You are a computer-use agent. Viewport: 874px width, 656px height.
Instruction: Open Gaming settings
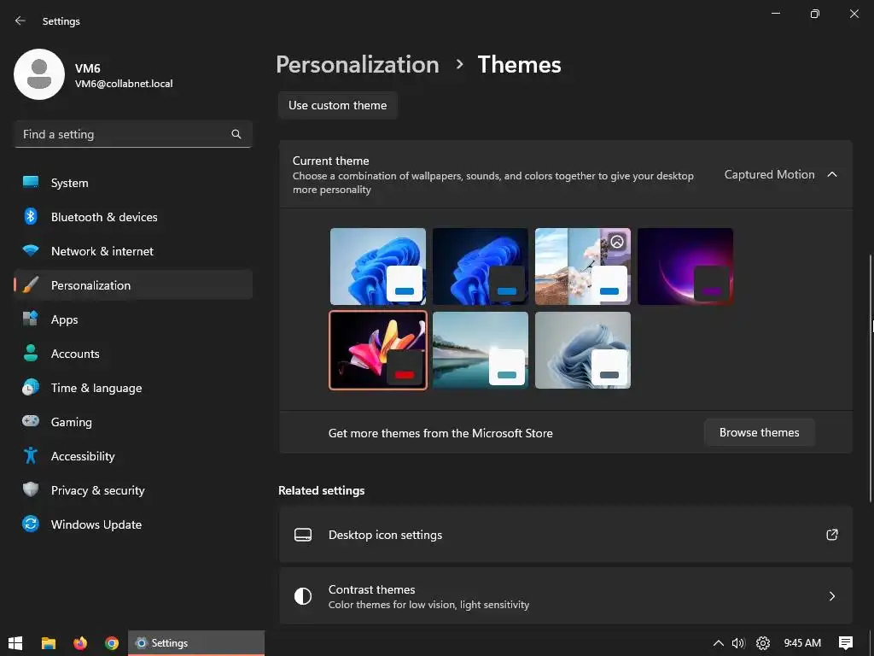coord(133,421)
